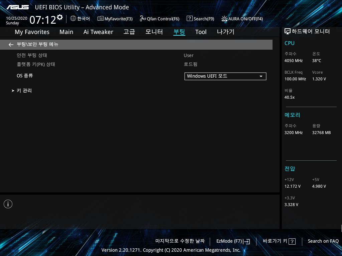Screen dimensions: 342x256
Task: Click the 07:12 clock display
Action: [43, 20]
